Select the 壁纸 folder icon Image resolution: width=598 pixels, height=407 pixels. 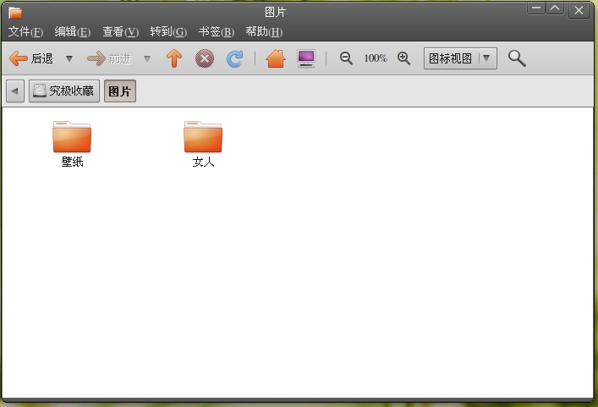(x=72, y=136)
